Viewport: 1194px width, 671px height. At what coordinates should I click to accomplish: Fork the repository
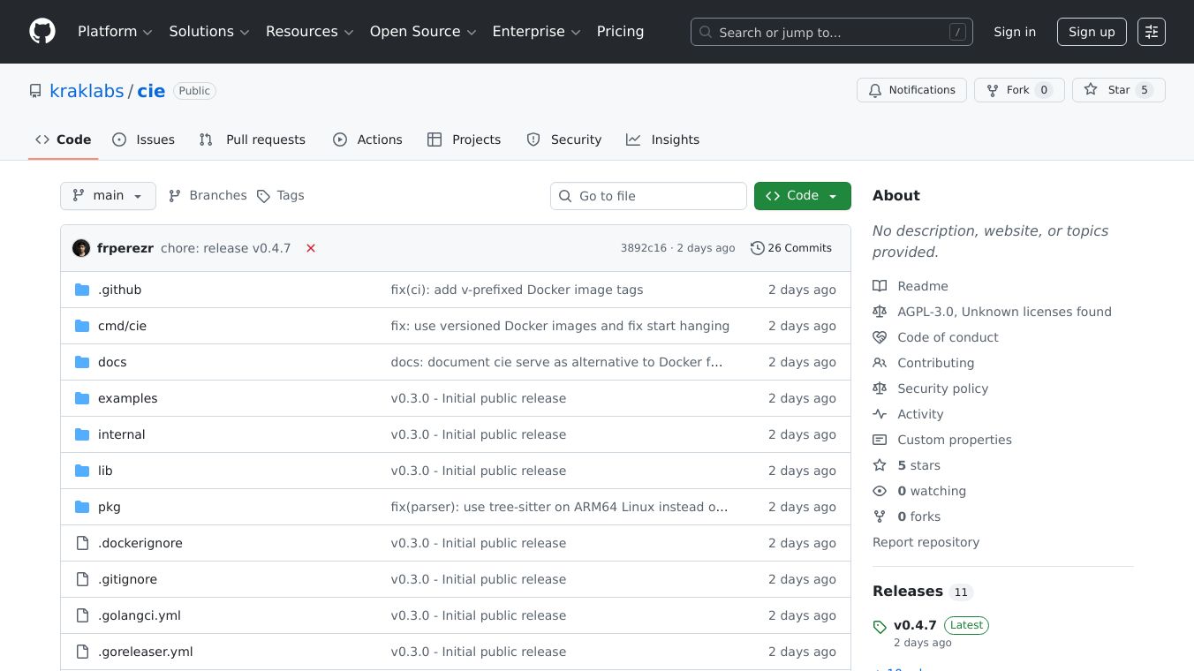tap(1017, 89)
